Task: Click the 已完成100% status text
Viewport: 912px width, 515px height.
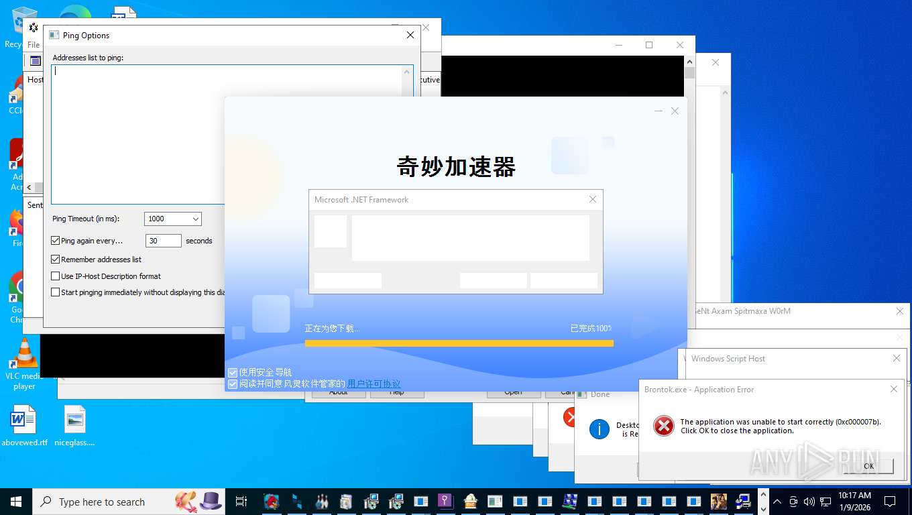Action: [x=591, y=329]
